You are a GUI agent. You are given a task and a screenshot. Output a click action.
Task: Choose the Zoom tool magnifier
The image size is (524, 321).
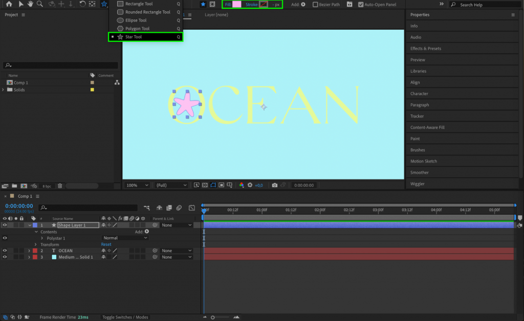point(40,4)
